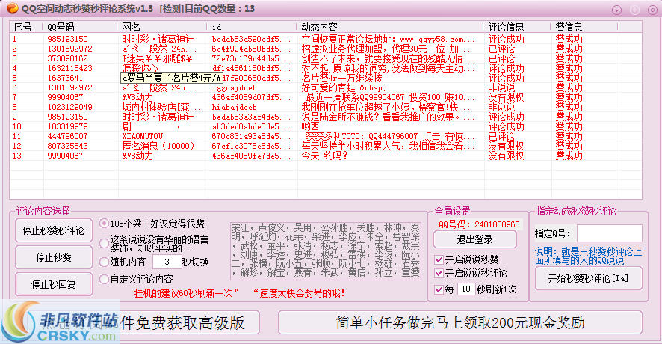Click the comment text area listing 宋江, 卢俊义

tap(326, 251)
